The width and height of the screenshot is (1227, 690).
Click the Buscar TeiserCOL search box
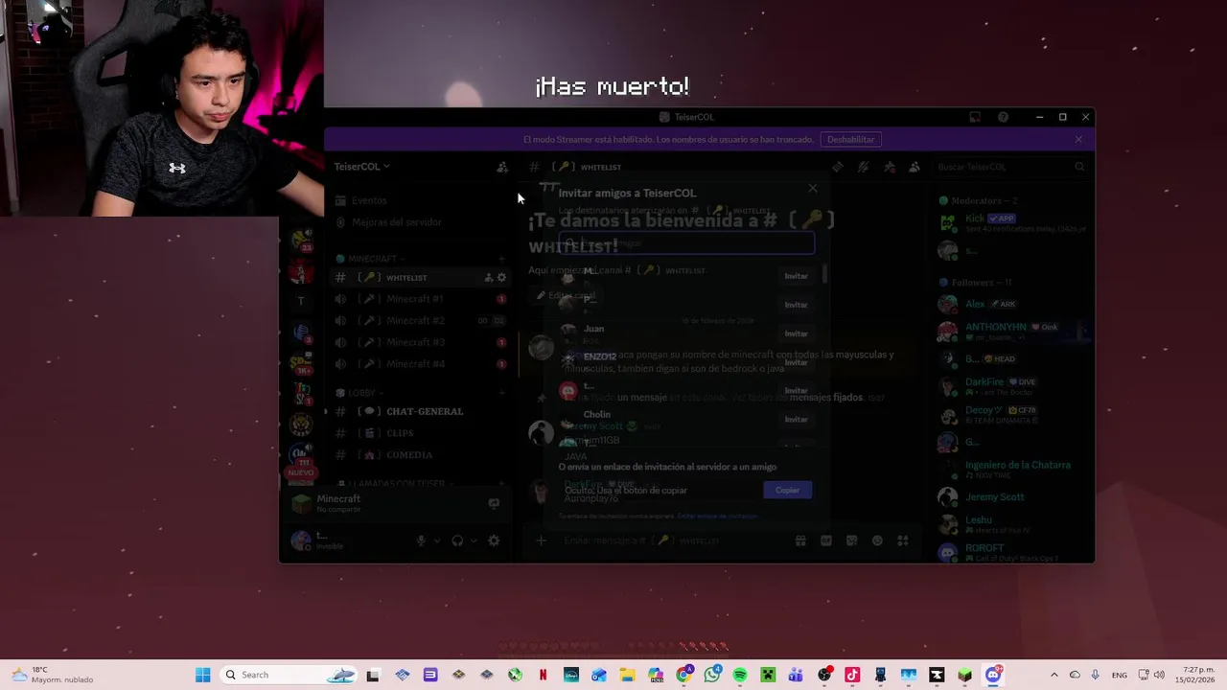1011,167
